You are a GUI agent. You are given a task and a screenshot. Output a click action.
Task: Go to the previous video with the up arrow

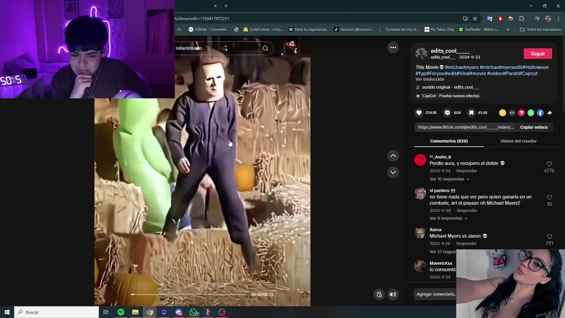(393, 155)
